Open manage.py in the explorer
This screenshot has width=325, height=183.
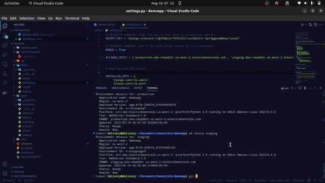tap(25, 152)
